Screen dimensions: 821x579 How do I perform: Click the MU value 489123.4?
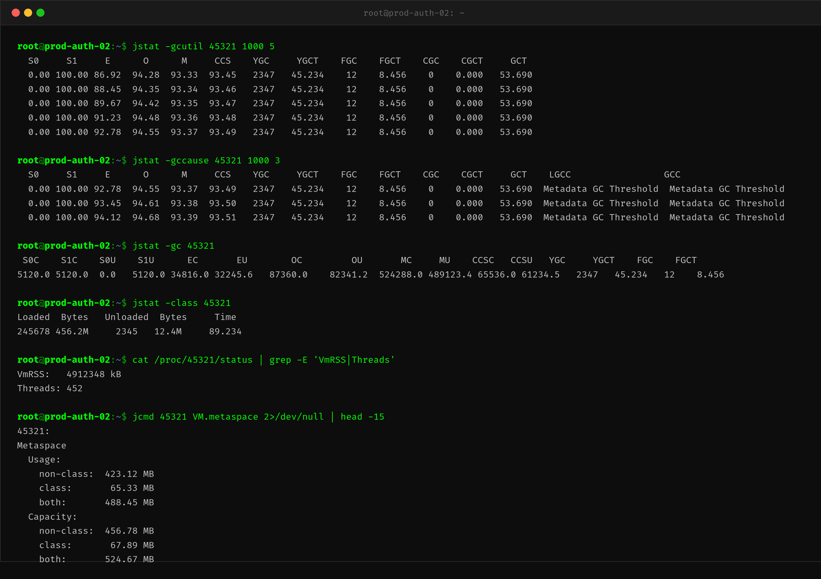click(450, 275)
